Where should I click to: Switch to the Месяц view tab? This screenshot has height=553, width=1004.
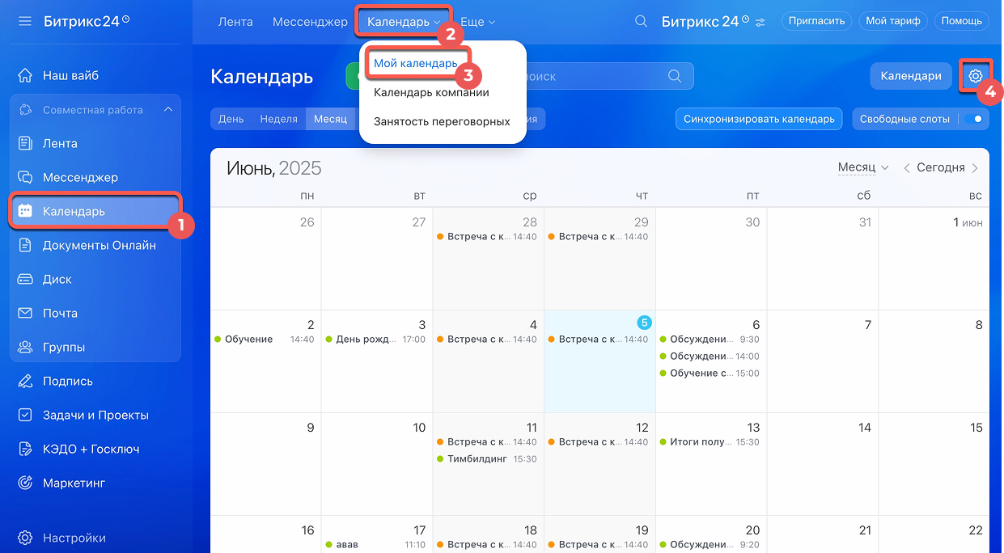tap(330, 119)
